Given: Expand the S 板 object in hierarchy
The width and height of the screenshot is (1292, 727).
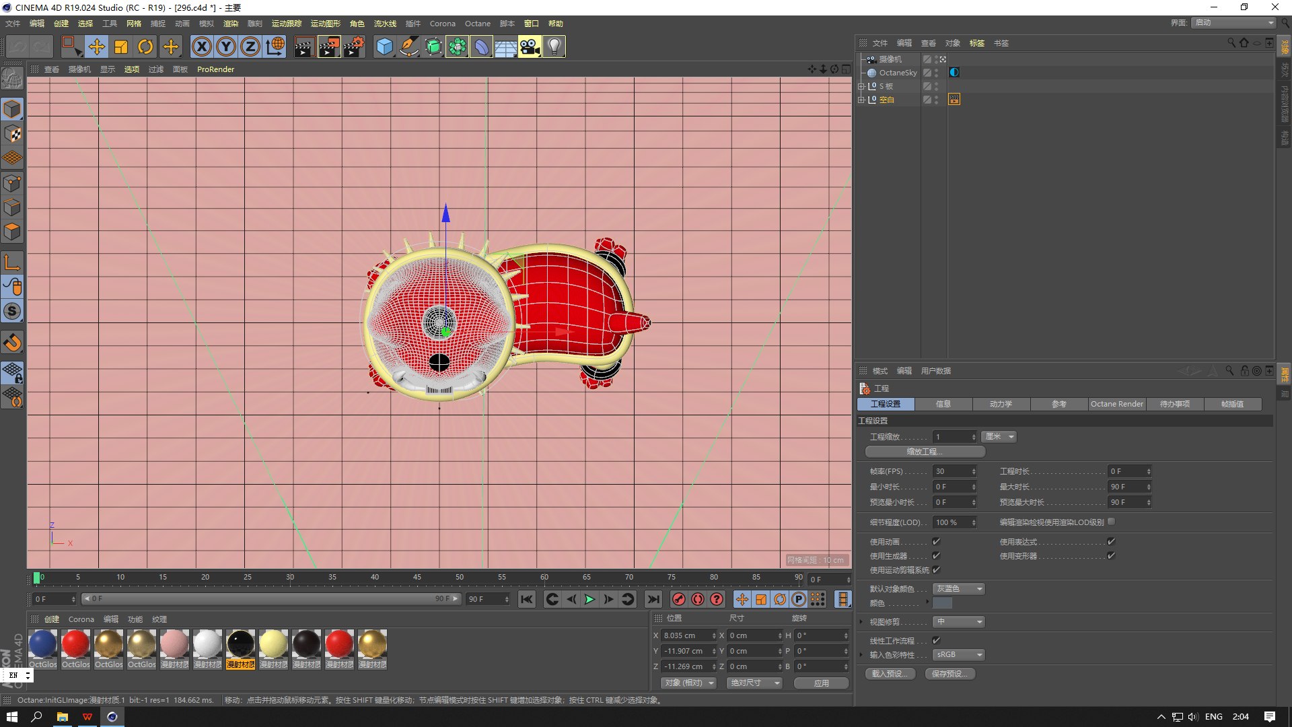Looking at the screenshot, I should [861, 86].
